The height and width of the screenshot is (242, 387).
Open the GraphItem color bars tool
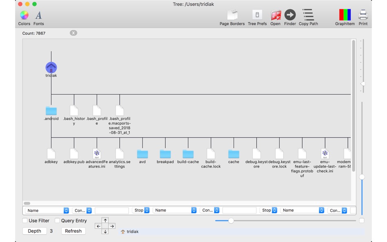(345, 18)
